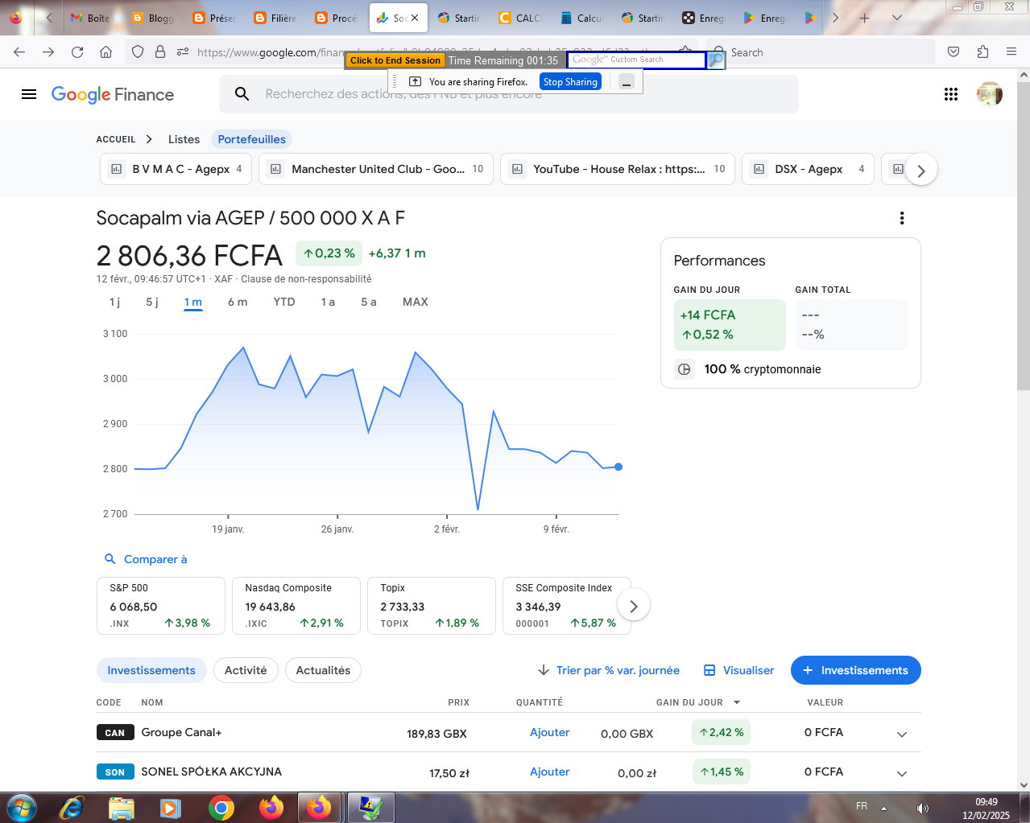Click the Click to End Session button

(x=395, y=60)
